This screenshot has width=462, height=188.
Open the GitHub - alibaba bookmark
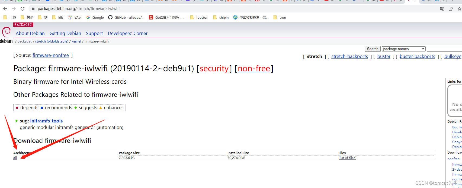click(x=126, y=17)
